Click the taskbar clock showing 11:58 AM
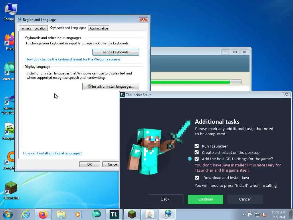293x220 pixels. click(x=278, y=214)
